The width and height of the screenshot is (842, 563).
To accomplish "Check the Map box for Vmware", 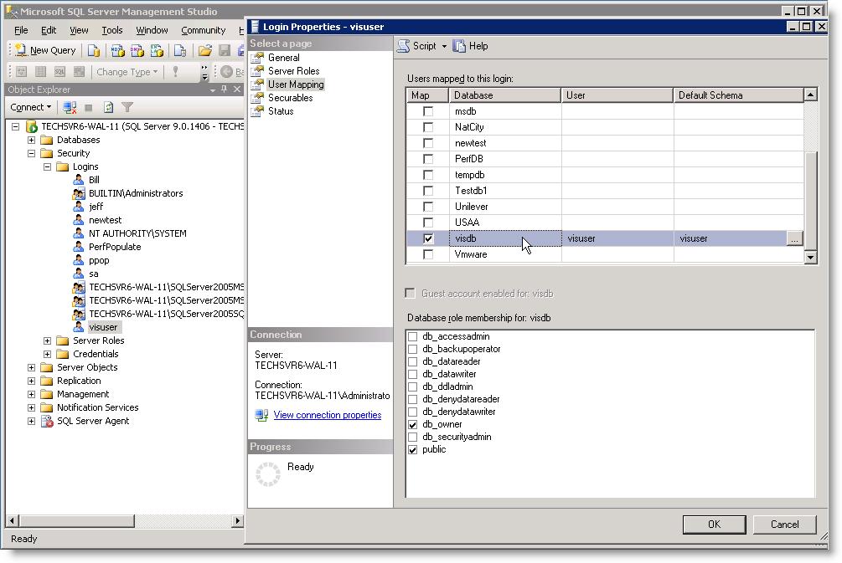I will coord(428,254).
